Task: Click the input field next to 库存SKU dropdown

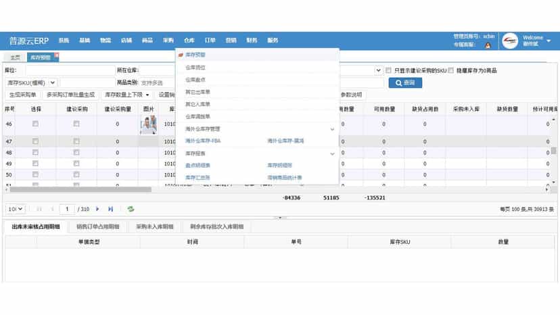Action: (87, 83)
